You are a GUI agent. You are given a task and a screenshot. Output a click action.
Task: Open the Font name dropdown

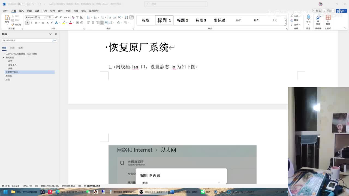click(x=45, y=17)
